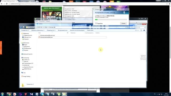
Task: Click the Explorer search field
Action: tap(138, 27)
